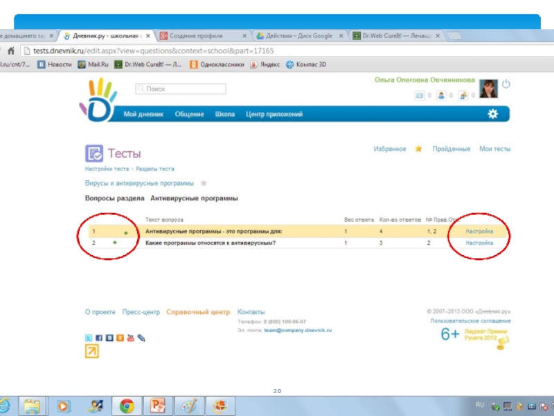Open the Мои тесты link

tap(494, 149)
